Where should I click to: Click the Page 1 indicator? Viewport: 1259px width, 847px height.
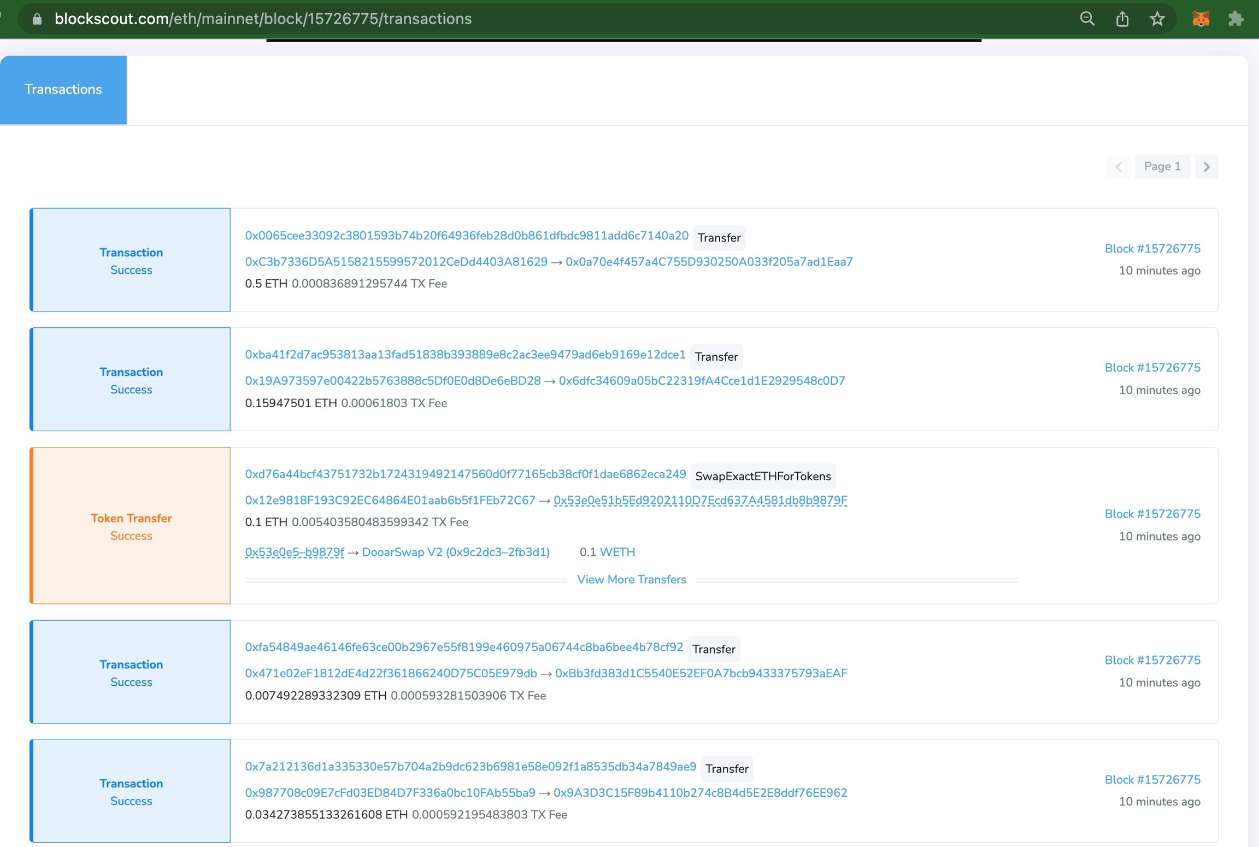tap(1162, 167)
